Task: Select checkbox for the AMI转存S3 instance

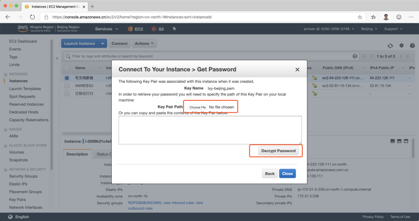Action: (x=67, y=85)
